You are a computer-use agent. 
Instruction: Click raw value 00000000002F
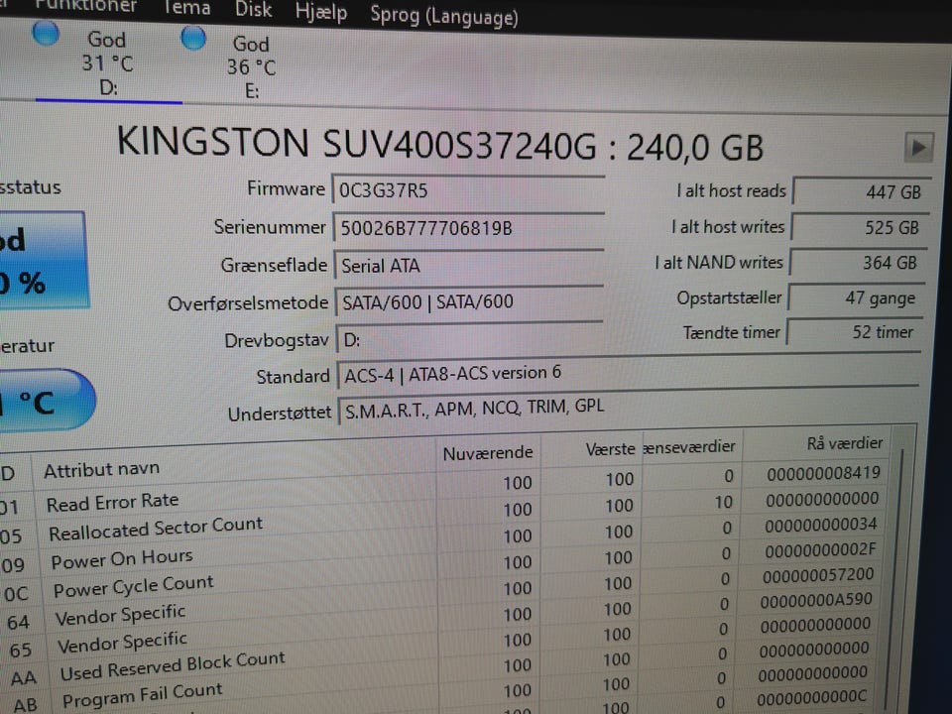(820, 550)
